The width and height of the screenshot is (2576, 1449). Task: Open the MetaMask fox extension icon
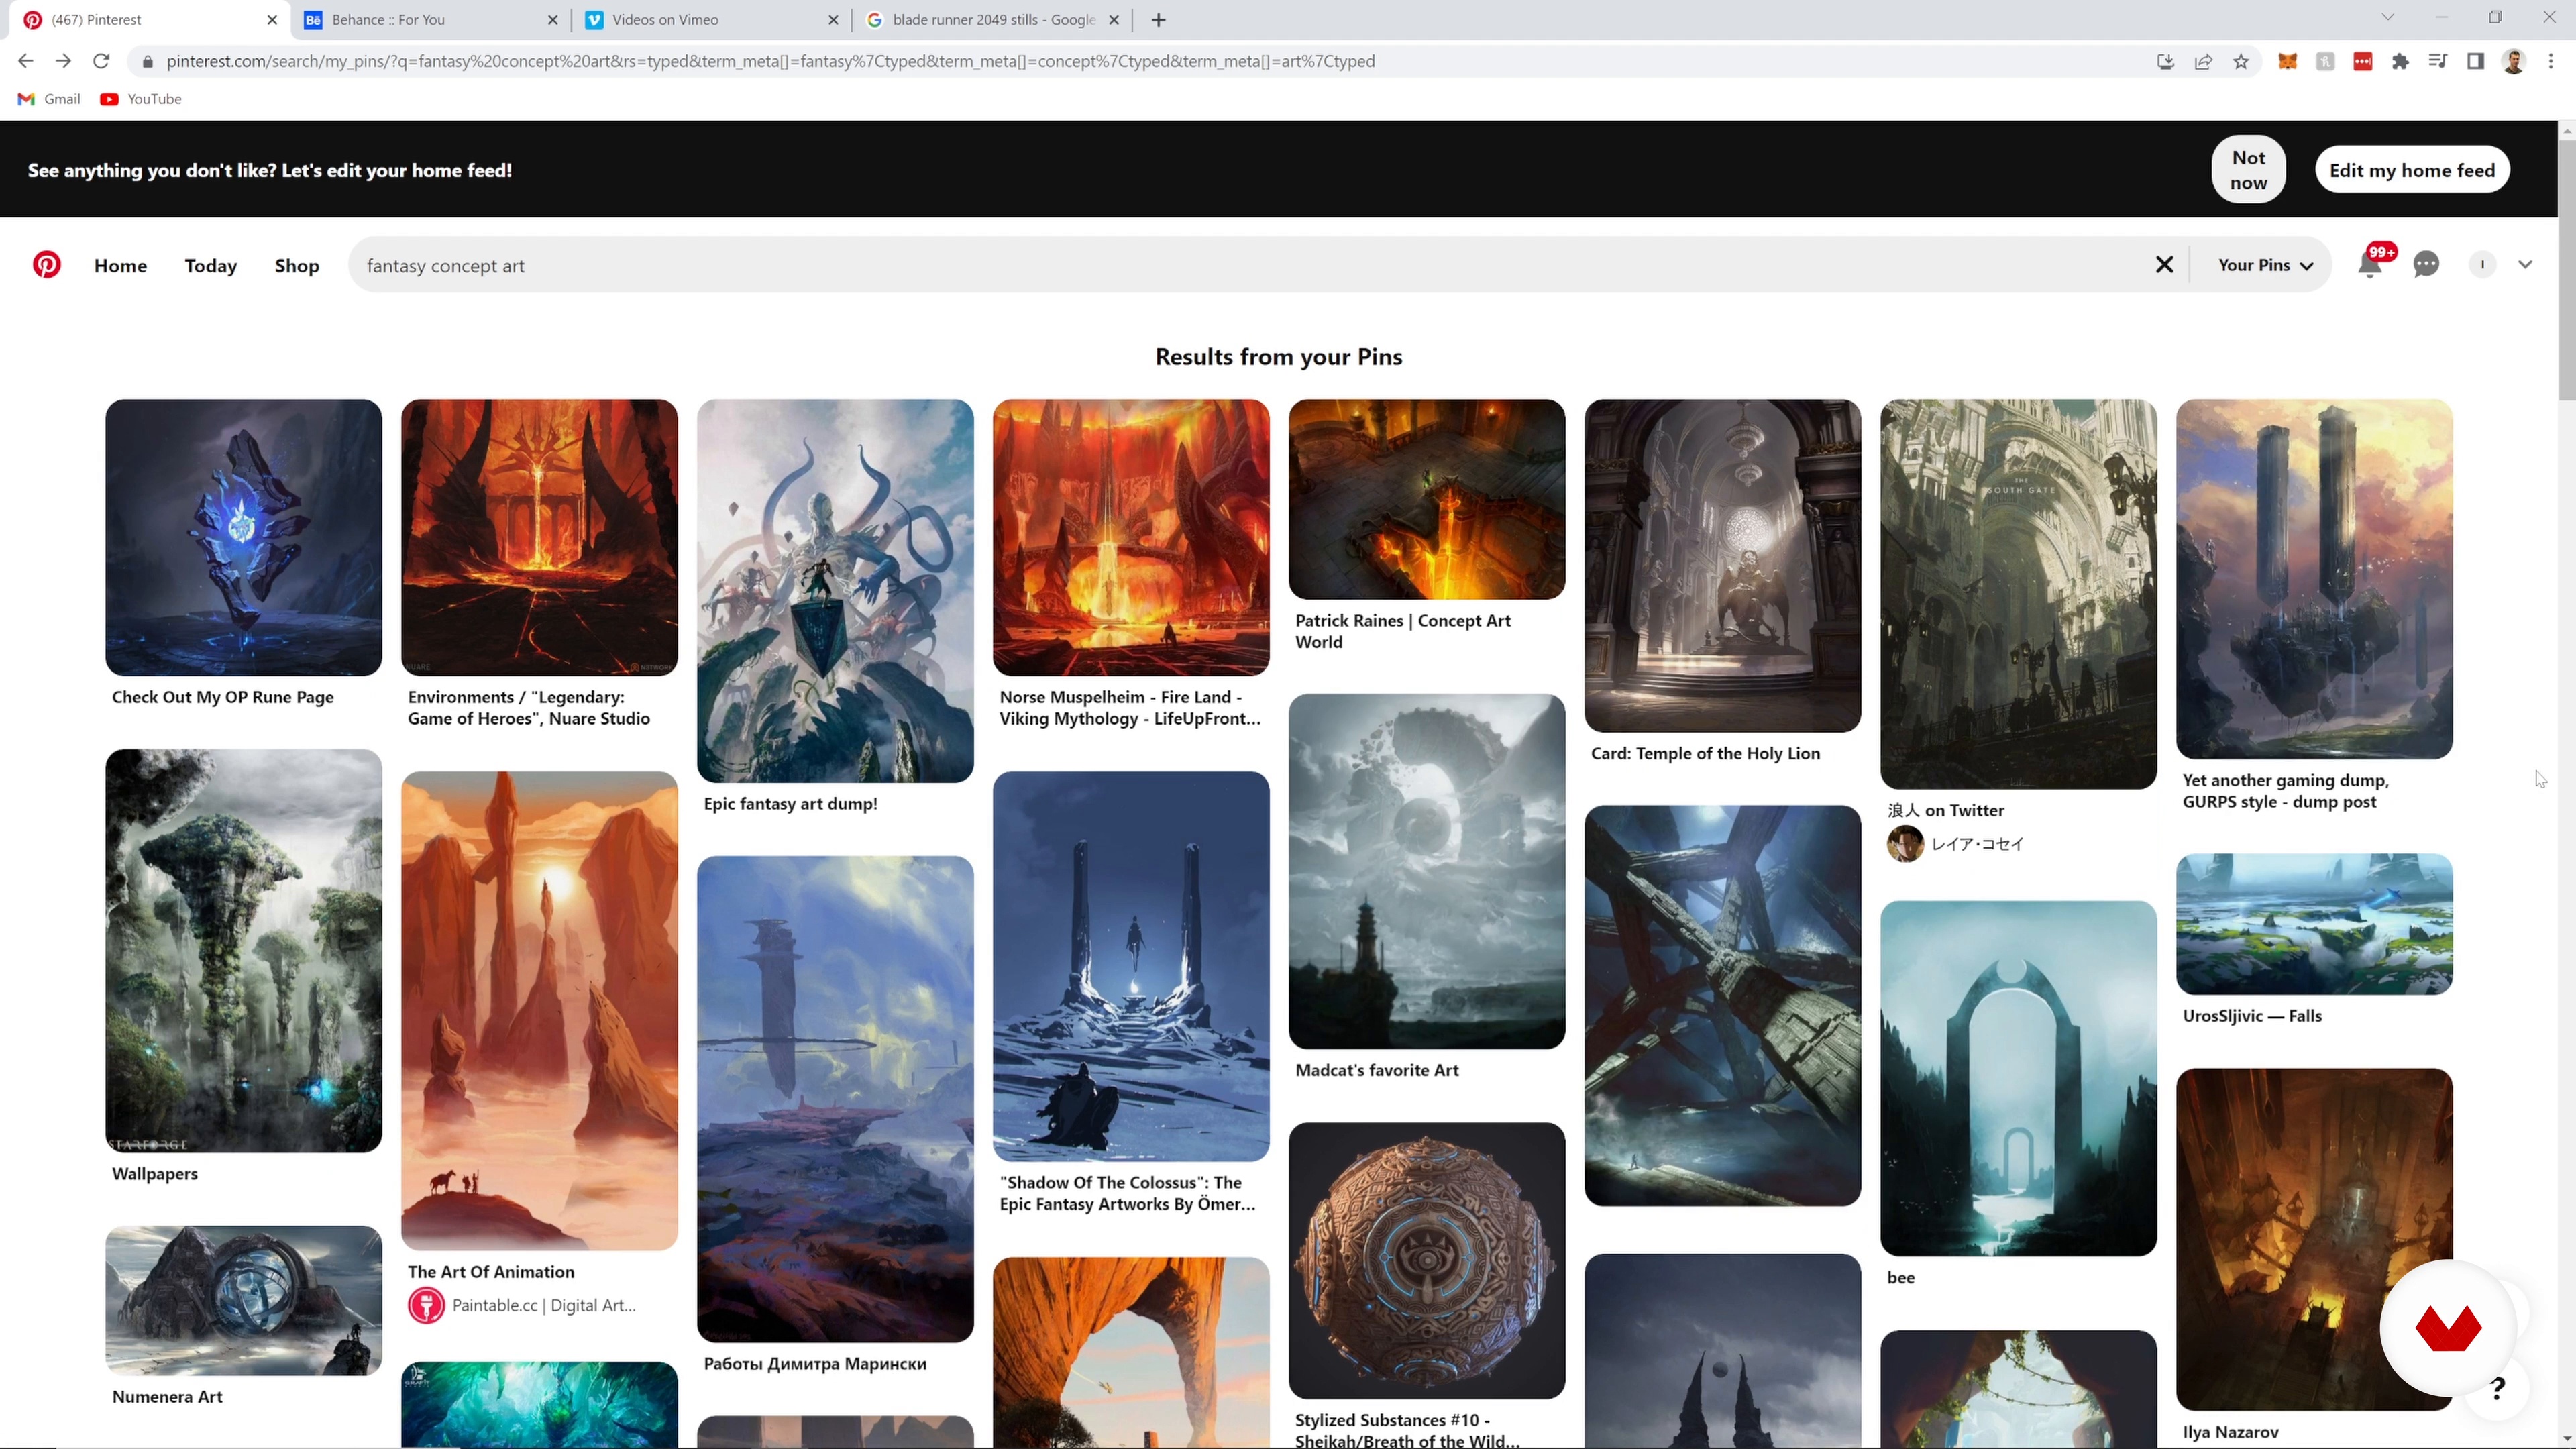[x=2287, y=61]
